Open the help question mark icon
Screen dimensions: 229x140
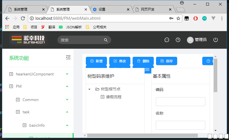coord(178,40)
